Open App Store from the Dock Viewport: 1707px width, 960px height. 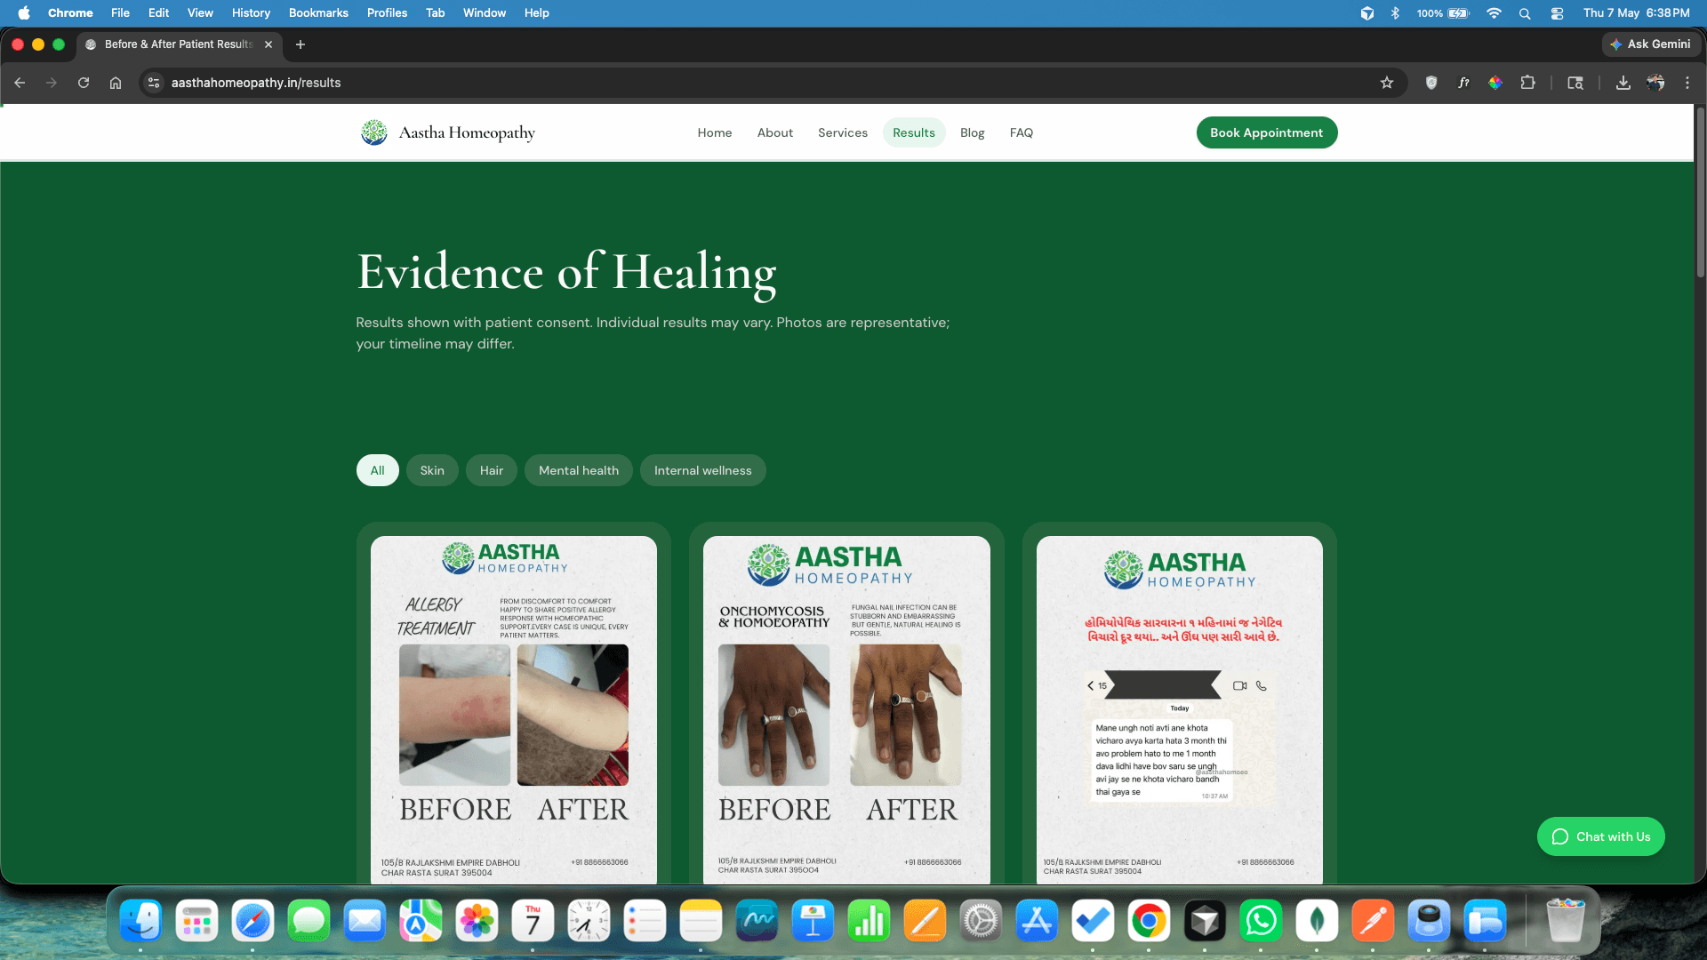[x=1037, y=921]
